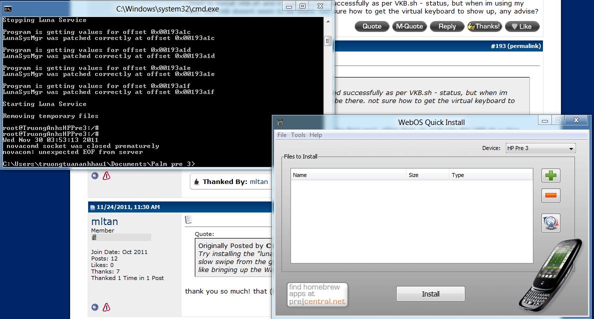594x319 pixels.
Task: Open the Tools menu in Quick Install
Action: tap(298, 135)
